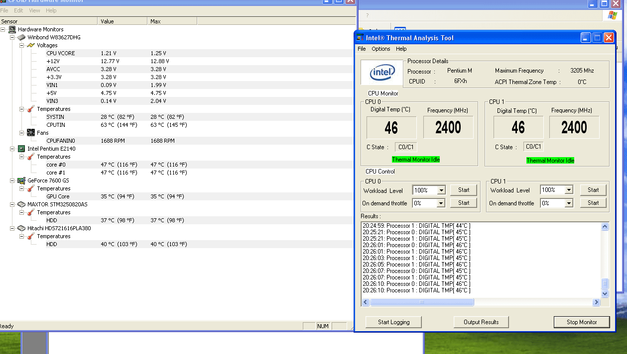Start CPU 1 on demand throttle
The height and width of the screenshot is (354, 627).
pos(593,203)
